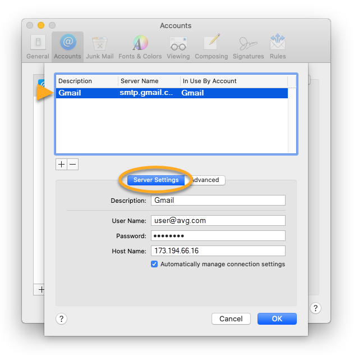The image size is (354, 355).
Task: Confirm settings with the OK button
Action: 277,319
